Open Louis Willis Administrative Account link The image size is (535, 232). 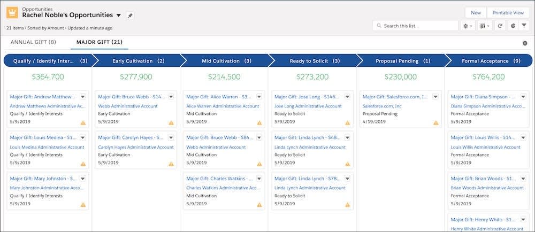click(486, 147)
